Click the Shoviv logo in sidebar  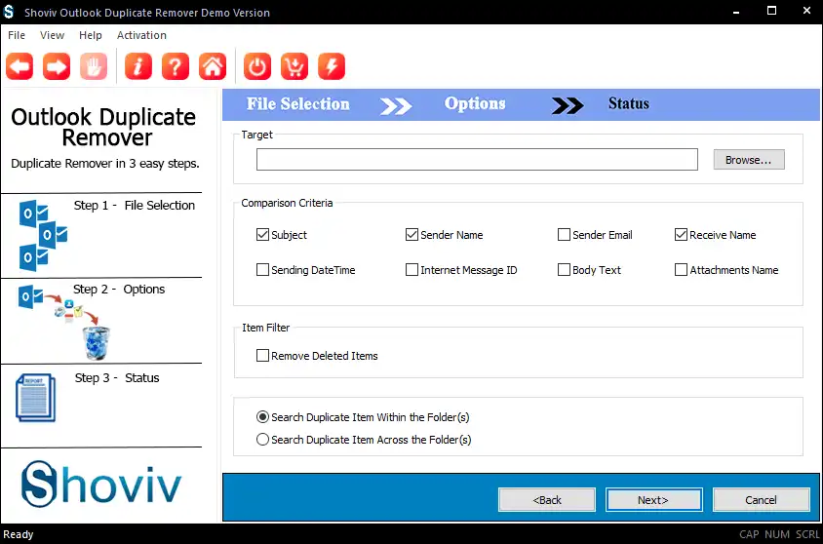(x=101, y=485)
